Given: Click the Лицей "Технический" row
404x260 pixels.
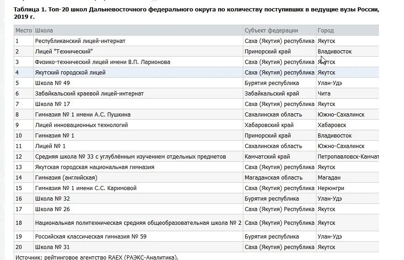Looking at the screenshot, I should click(x=196, y=52).
